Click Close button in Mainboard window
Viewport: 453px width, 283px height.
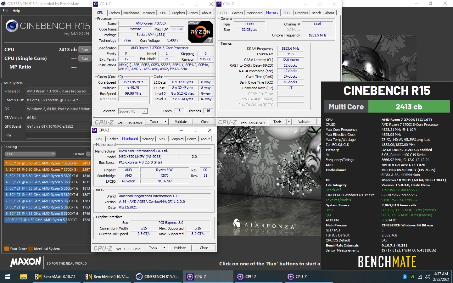click(204, 248)
